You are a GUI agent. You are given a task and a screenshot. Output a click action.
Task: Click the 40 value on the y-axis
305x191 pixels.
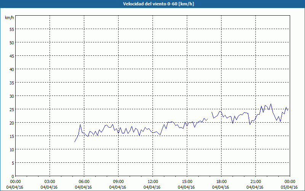click(12, 70)
